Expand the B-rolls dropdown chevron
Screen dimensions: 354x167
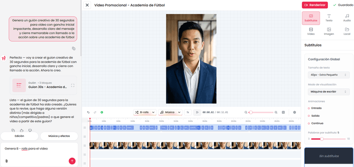pyautogui.click(x=153, y=112)
